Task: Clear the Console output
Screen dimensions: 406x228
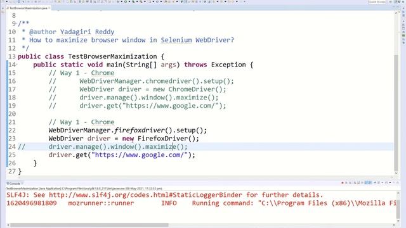Action: [x=355, y=183]
